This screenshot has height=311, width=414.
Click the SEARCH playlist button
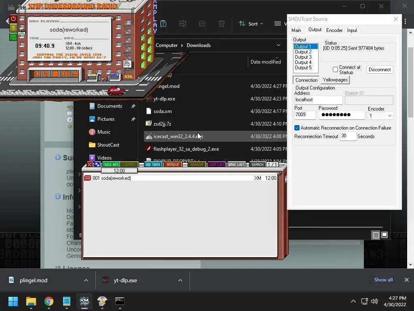[258, 164]
